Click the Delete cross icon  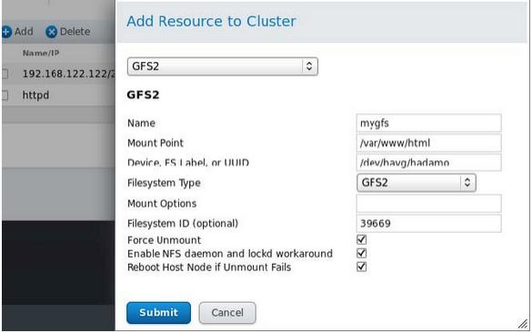(x=51, y=32)
